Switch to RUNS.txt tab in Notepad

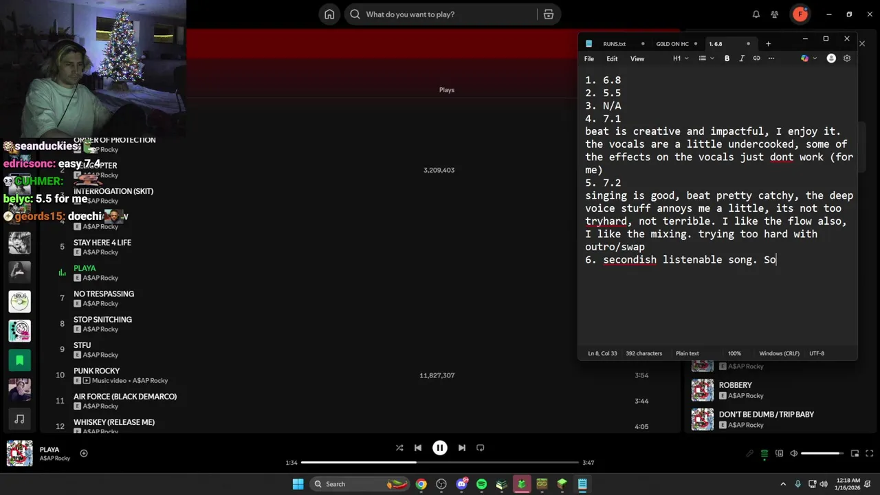(x=614, y=44)
